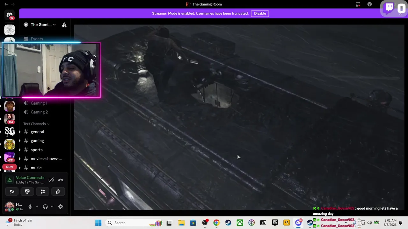408x229 pixels.
Task: Select the SG server icon
Action: coord(10,131)
